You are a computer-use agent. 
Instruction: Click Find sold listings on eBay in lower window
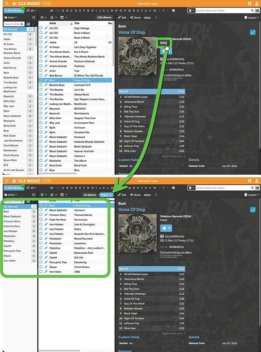coord(176,253)
